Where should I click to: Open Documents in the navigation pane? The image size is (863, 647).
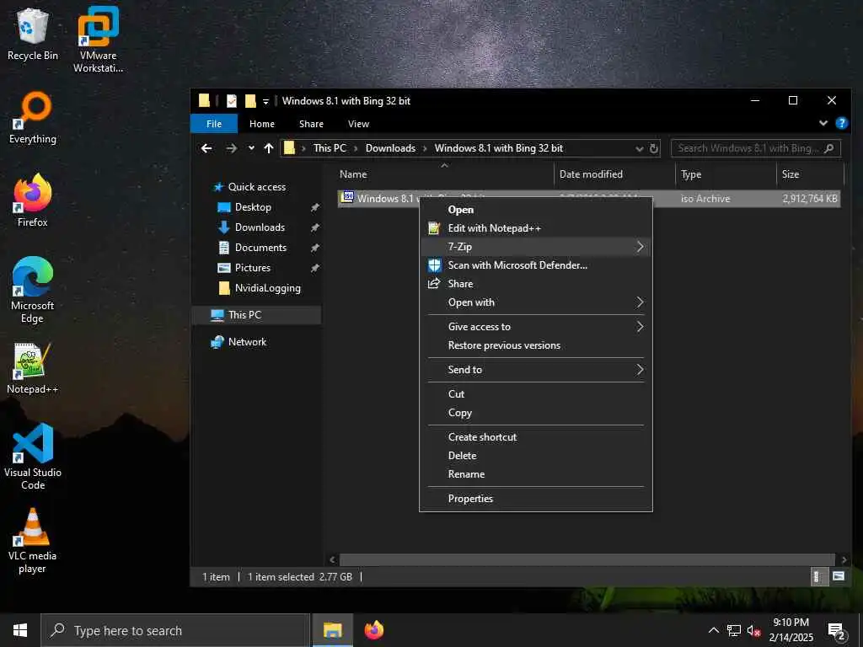pos(260,248)
